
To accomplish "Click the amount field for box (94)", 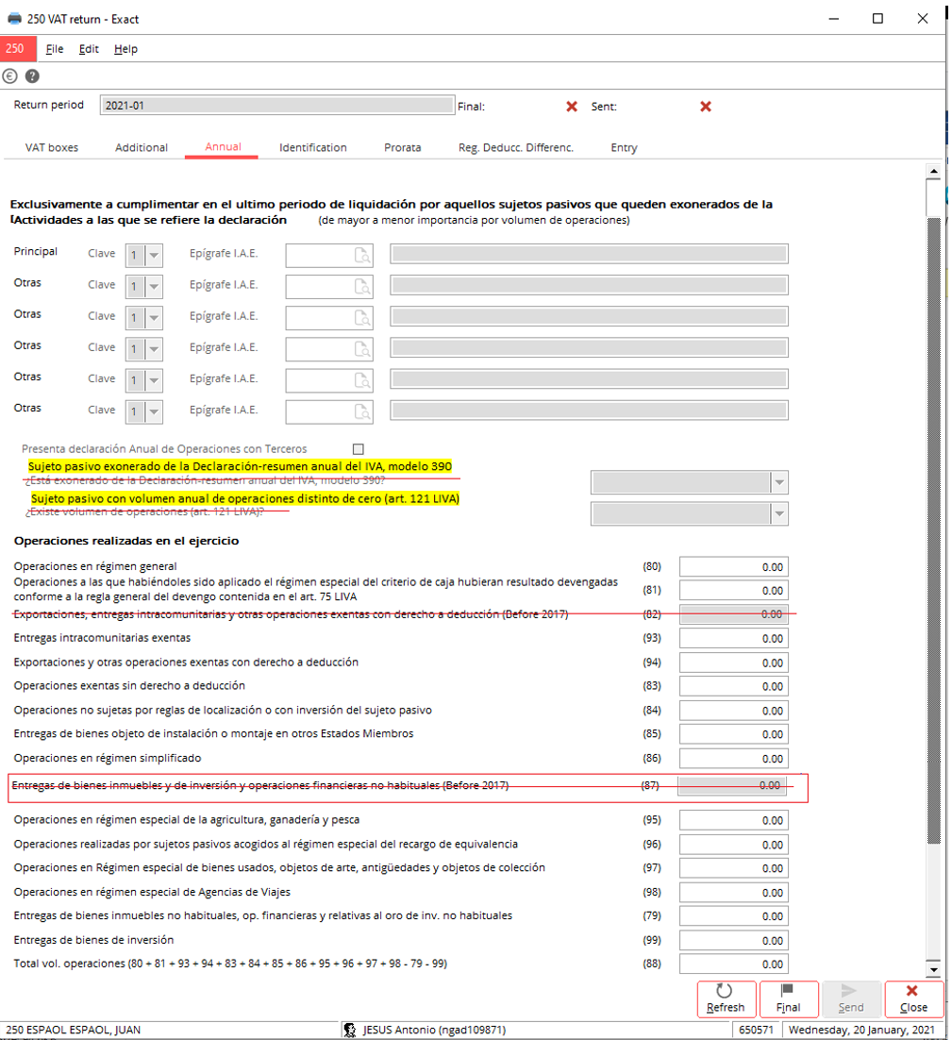I will (x=733, y=663).
